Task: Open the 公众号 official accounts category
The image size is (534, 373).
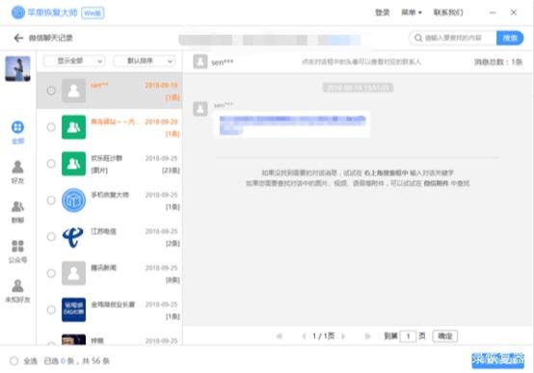Action: point(17,252)
